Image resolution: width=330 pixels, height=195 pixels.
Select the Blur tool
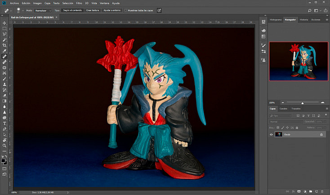[4, 107]
